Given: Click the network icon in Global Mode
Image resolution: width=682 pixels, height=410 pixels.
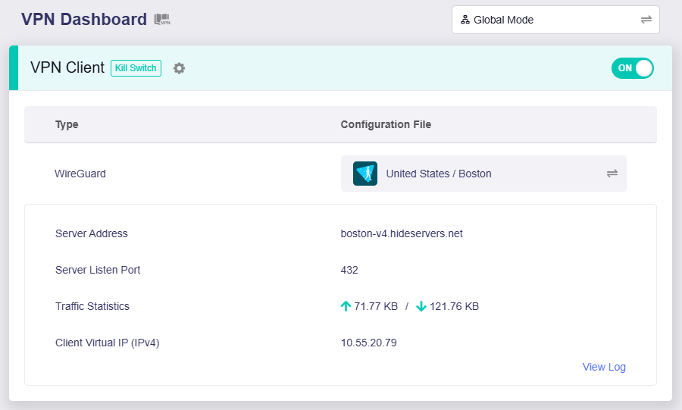Looking at the screenshot, I should [x=465, y=20].
